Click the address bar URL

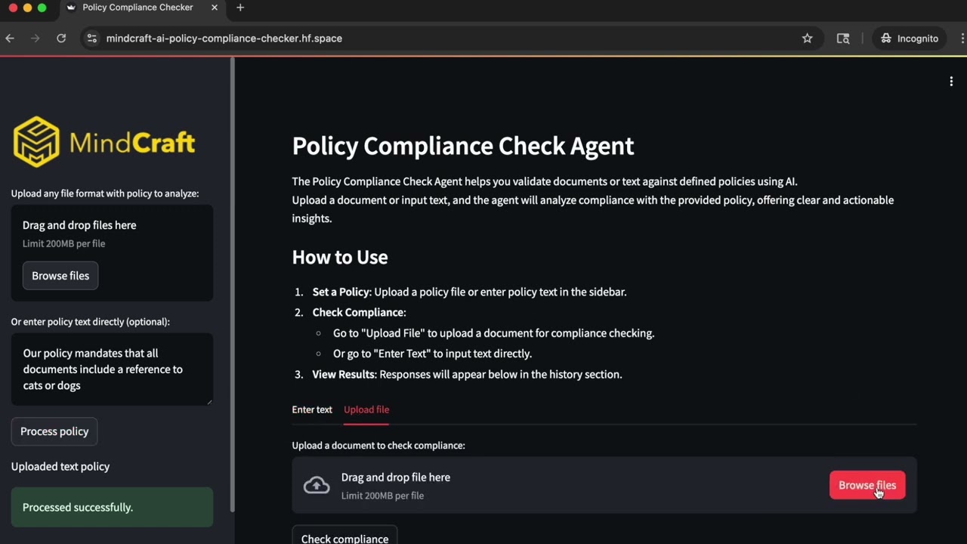[224, 38]
